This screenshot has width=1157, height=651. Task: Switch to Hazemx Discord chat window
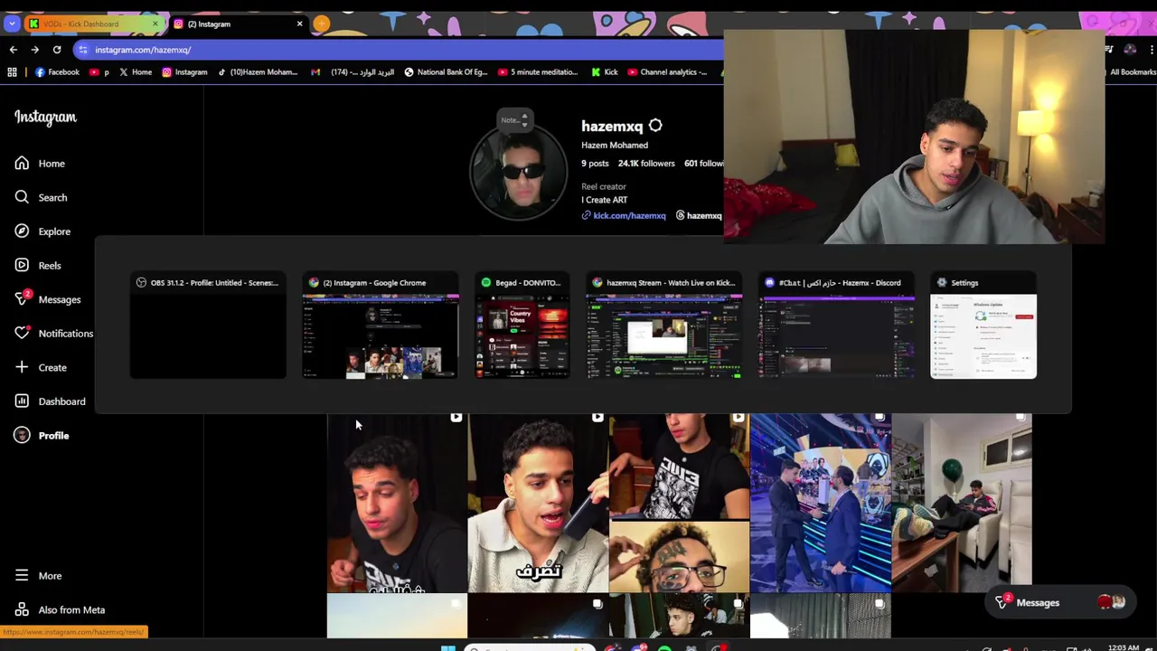click(x=836, y=325)
